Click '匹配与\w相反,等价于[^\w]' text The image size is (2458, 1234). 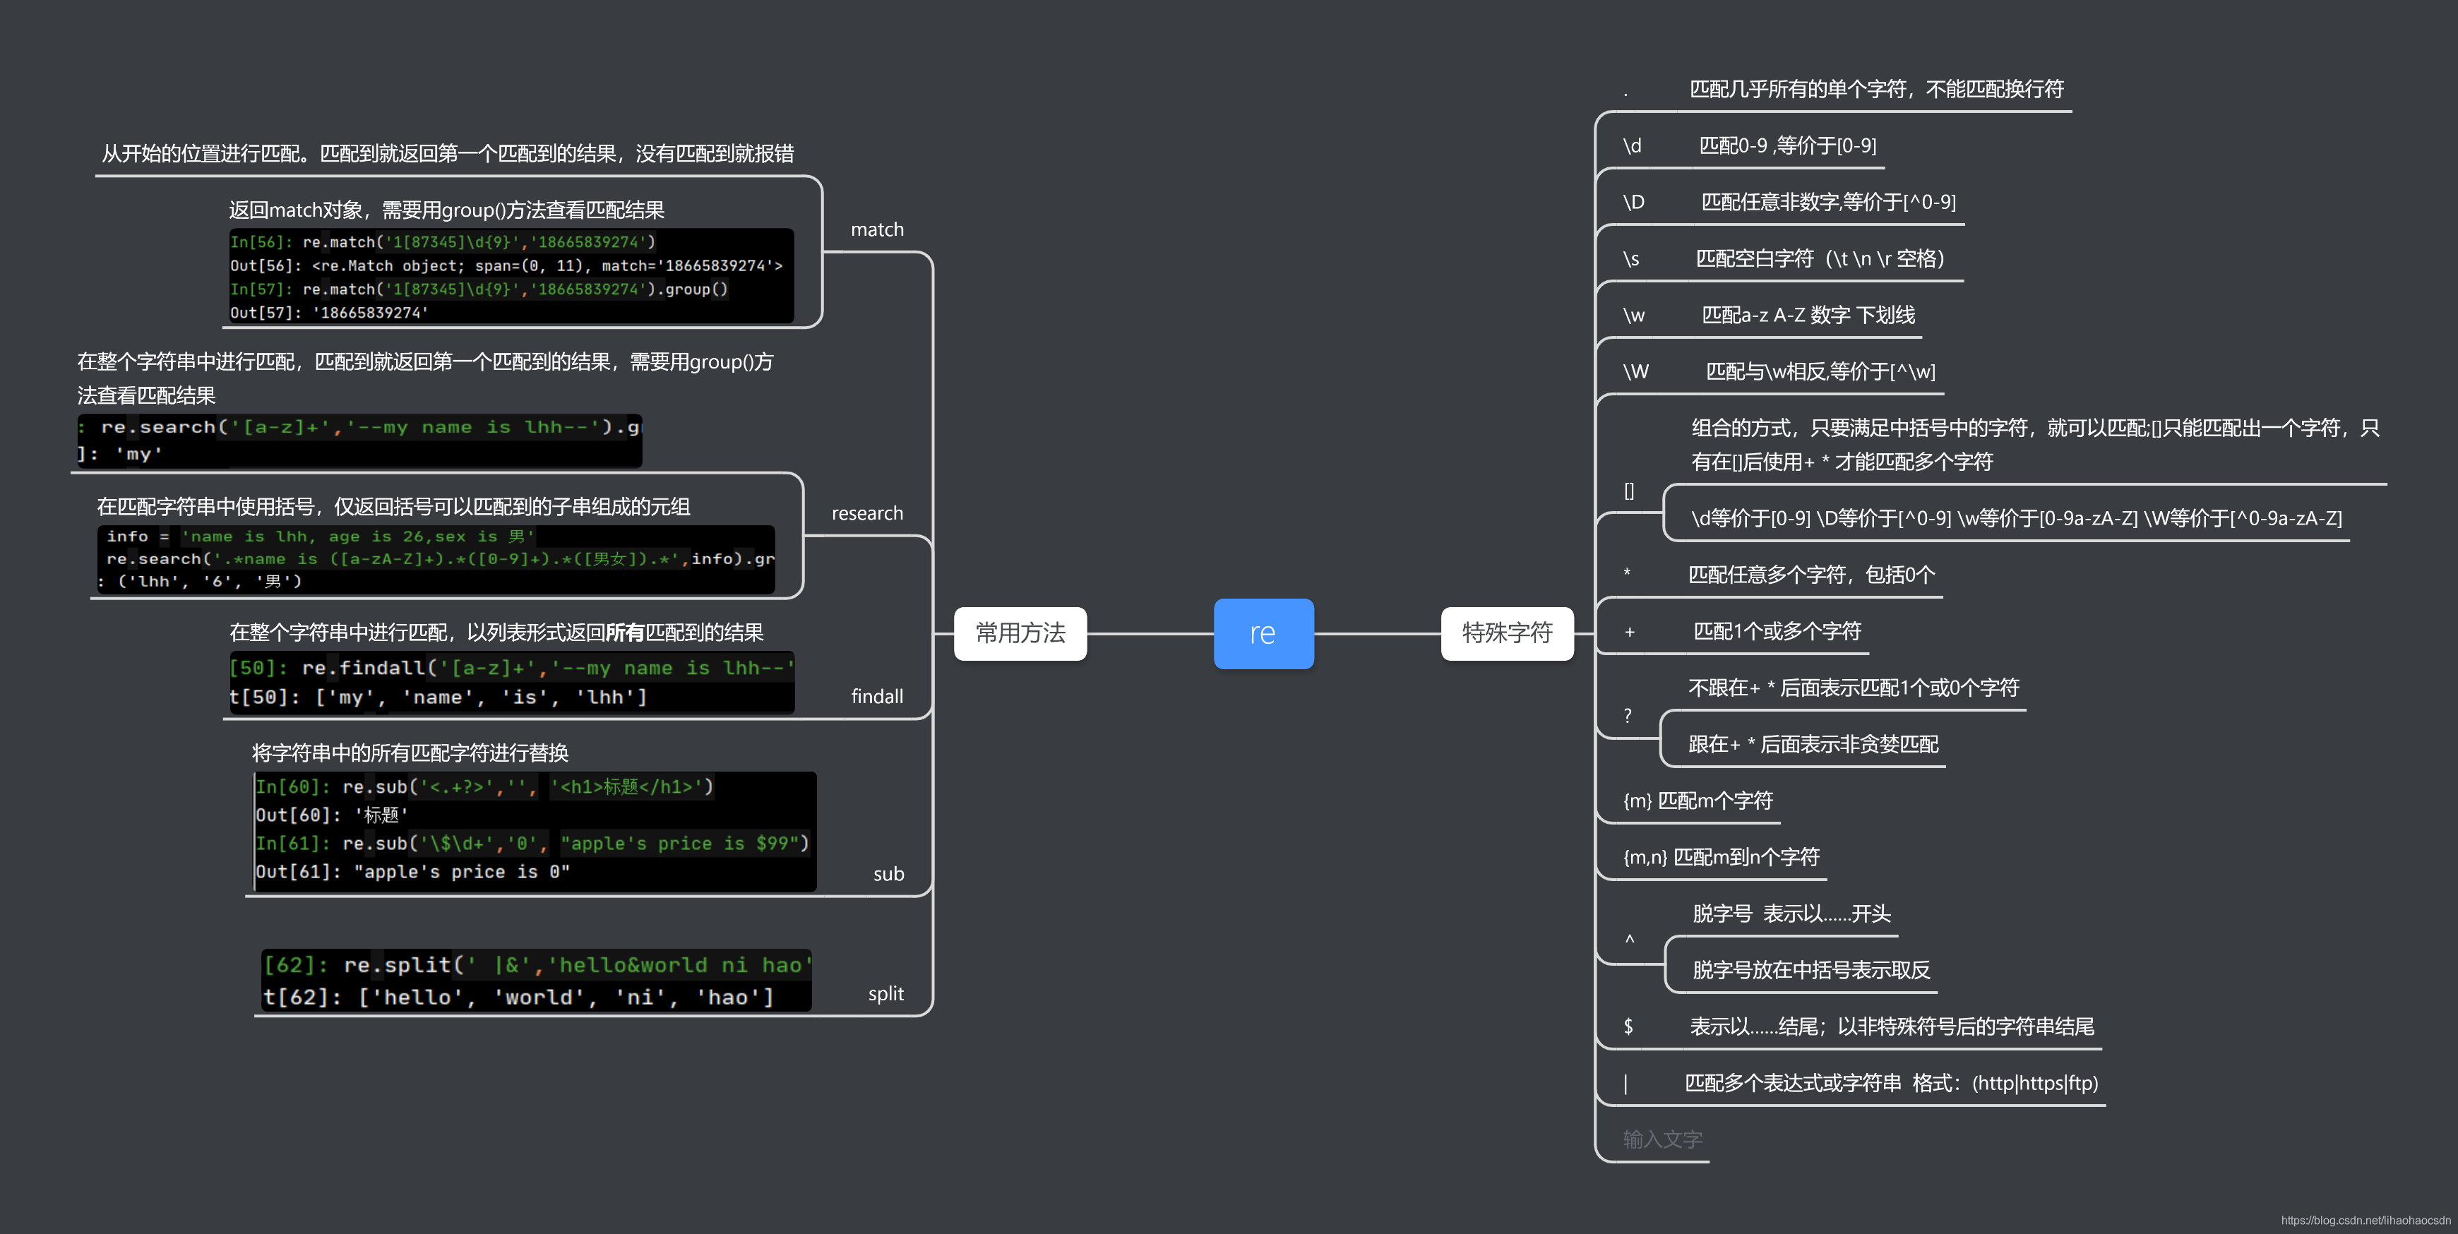pos(1820,371)
